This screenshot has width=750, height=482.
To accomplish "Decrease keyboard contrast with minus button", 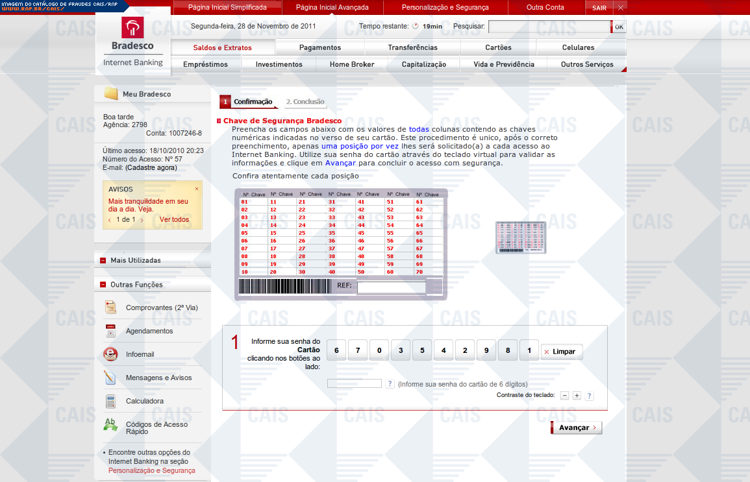I will coord(565,395).
